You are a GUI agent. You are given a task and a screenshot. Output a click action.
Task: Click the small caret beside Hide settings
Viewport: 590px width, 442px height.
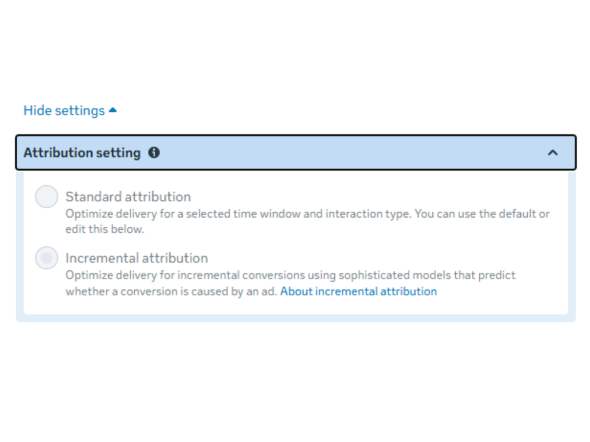(113, 110)
